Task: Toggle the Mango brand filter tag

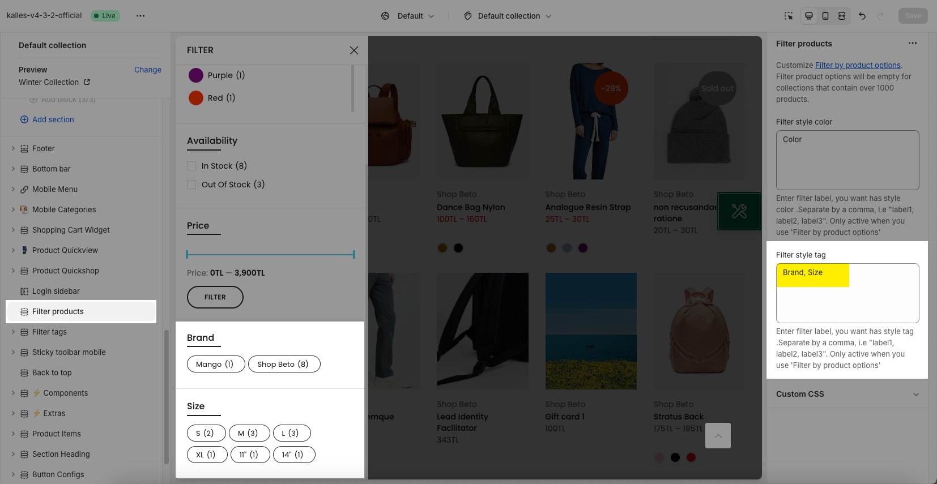Action: 216,364
